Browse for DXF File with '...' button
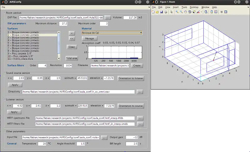Image resolution: width=250 pixels, height=152 pixels. (107, 18)
